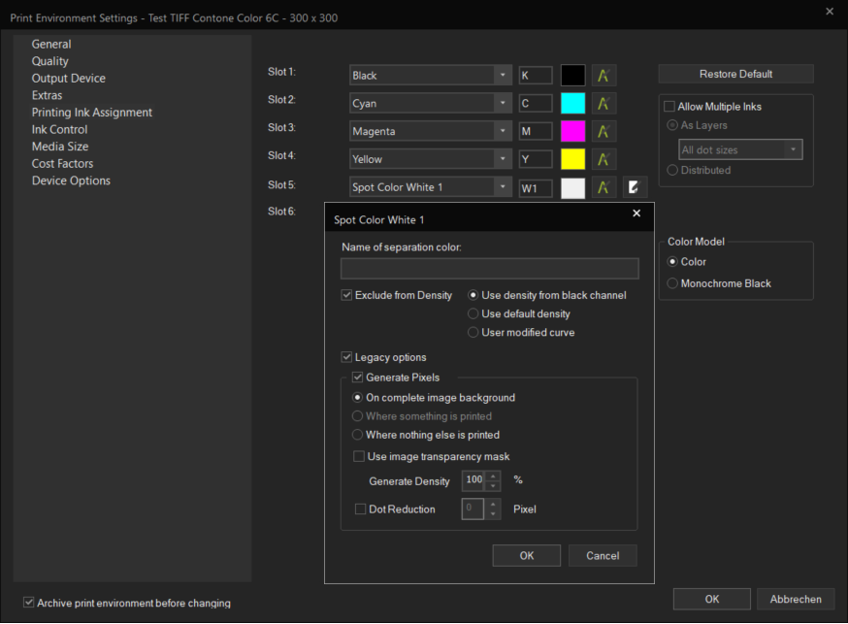Open the Slot 3 Magenta ink dropdown
This screenshot has width=848, height=624.
click(503, 131)
